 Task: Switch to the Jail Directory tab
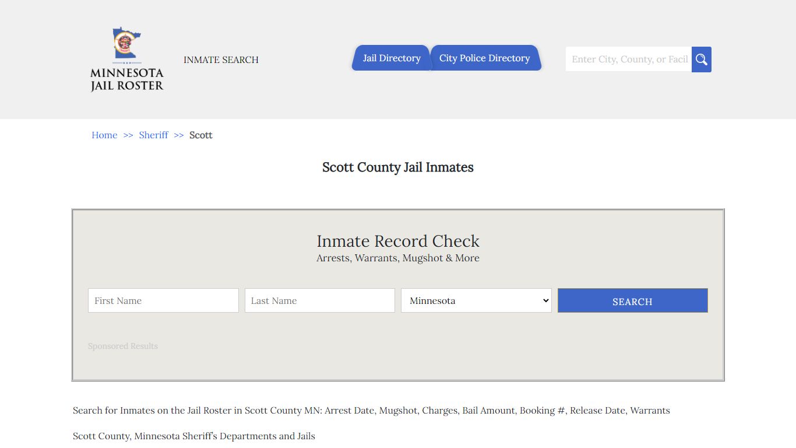coord(391,58)
